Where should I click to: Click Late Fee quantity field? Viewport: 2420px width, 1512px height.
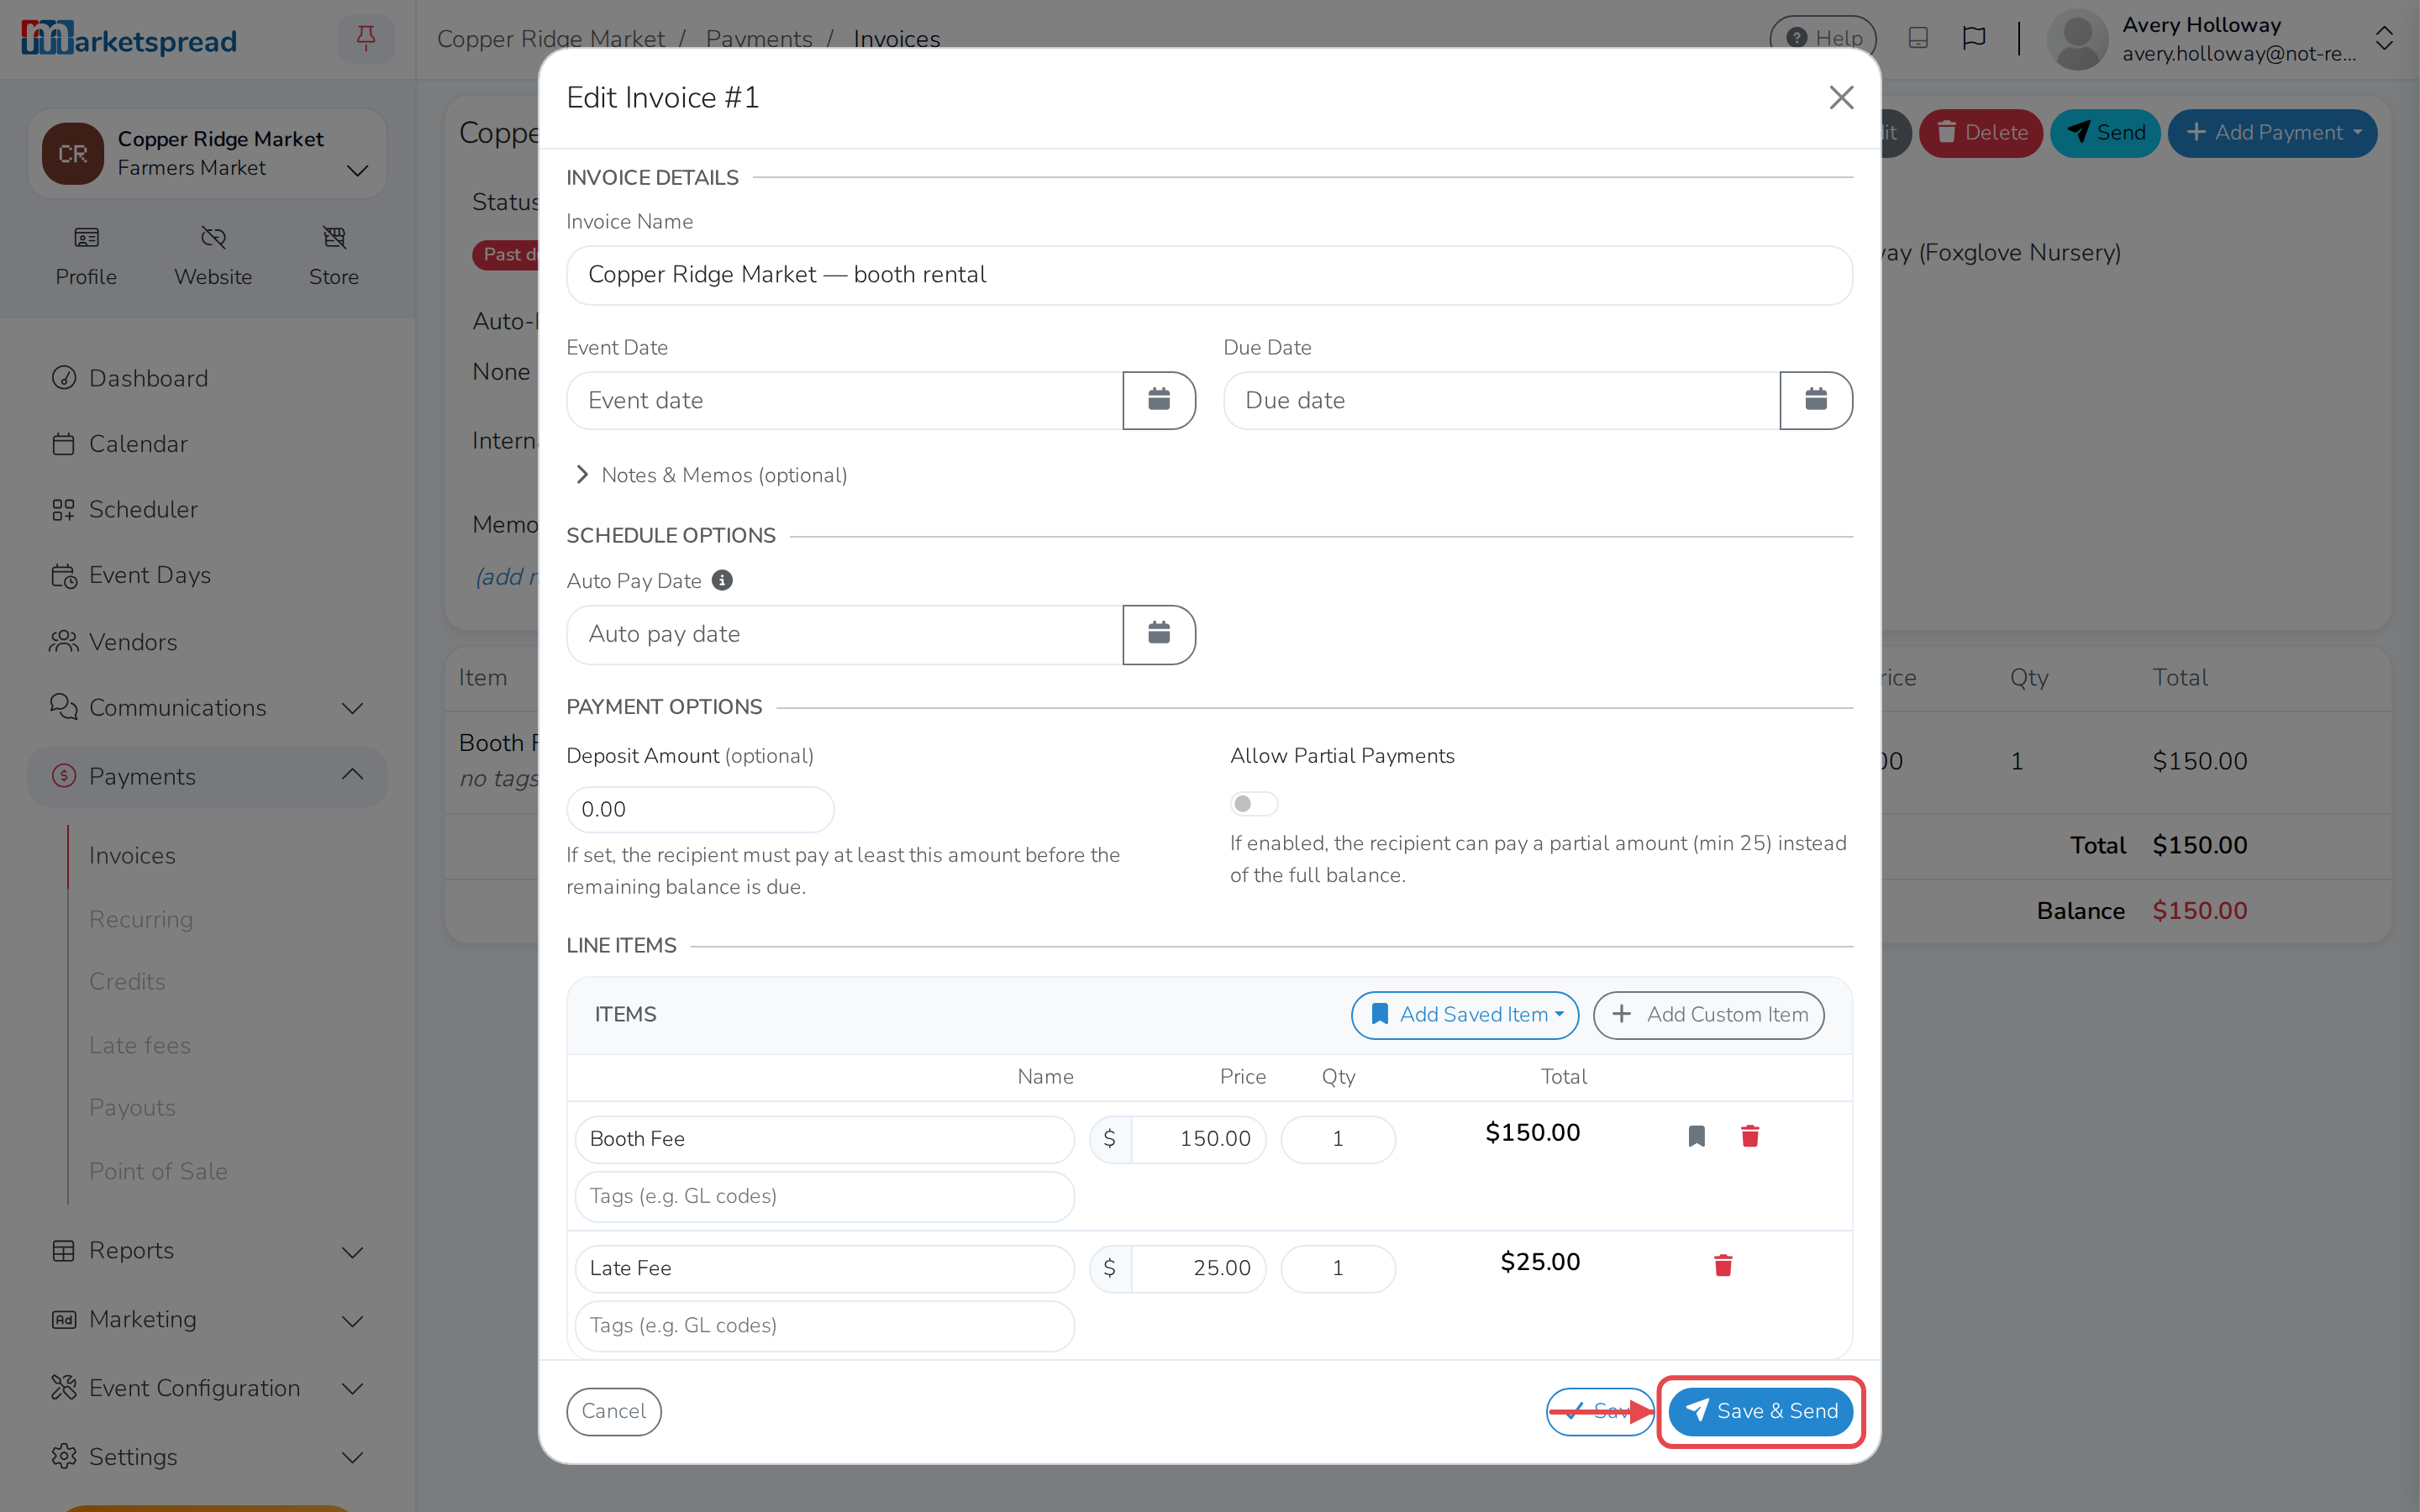pos(1337,1268)
